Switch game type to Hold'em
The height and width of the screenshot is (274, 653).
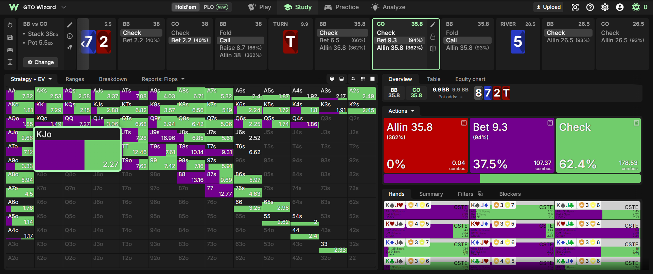click(186, 7)
